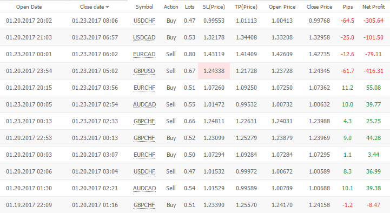Viewport: 390px width, 213px height.
Task: Click the Action column header
Action: [x=171, y=7]
